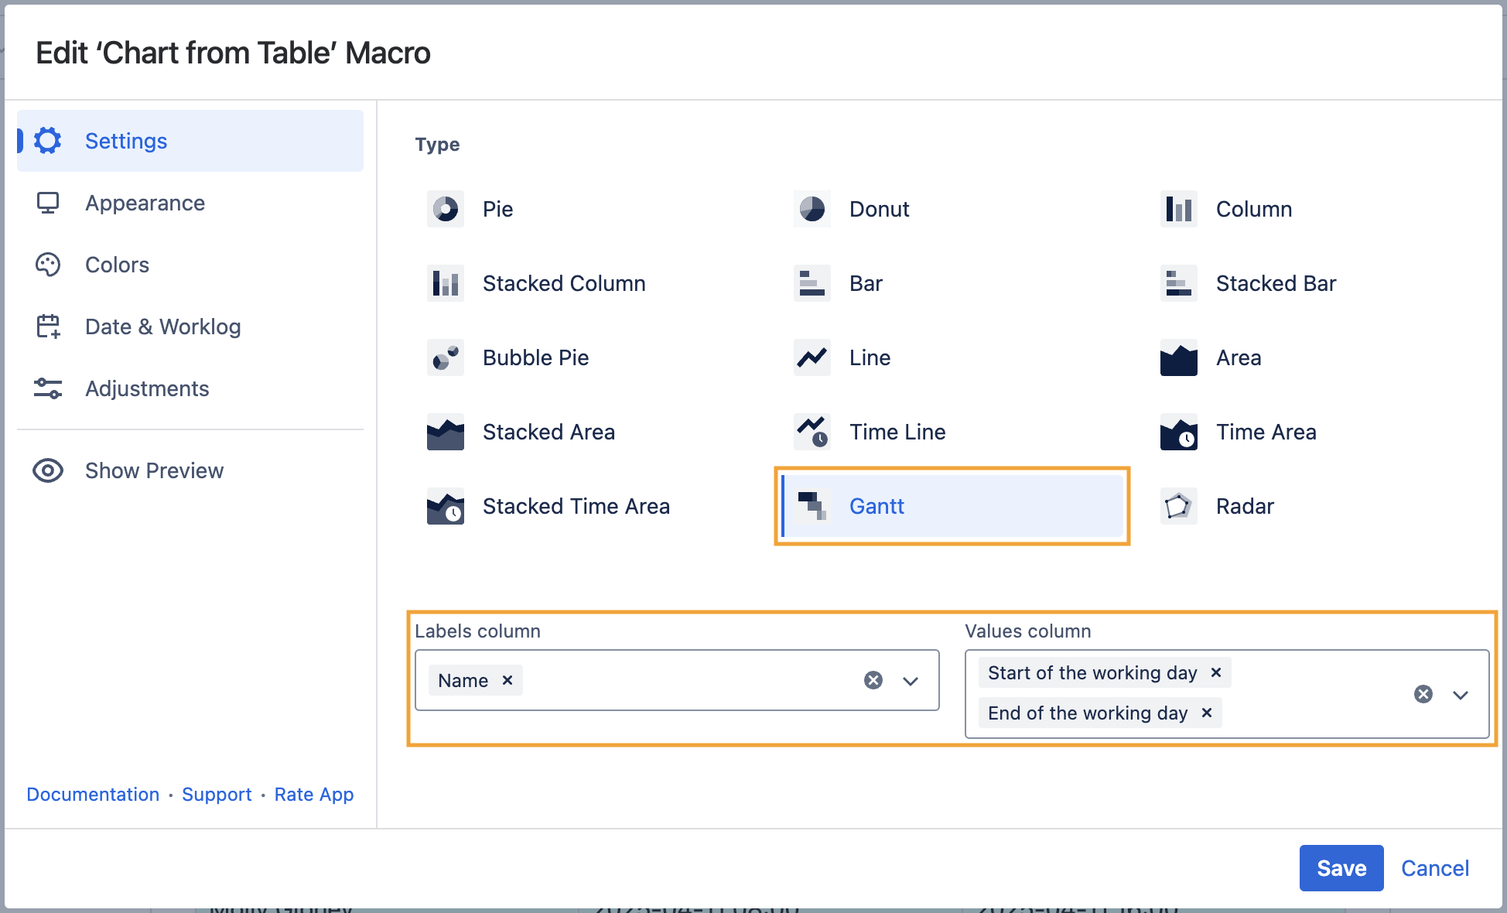Clear all selections in Values column
The height and width of the screenshot is (913, 1507).
1423,694
